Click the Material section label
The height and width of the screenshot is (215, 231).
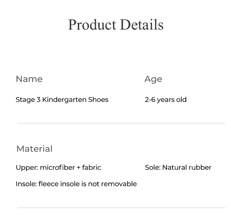click(x=34, y=149)
